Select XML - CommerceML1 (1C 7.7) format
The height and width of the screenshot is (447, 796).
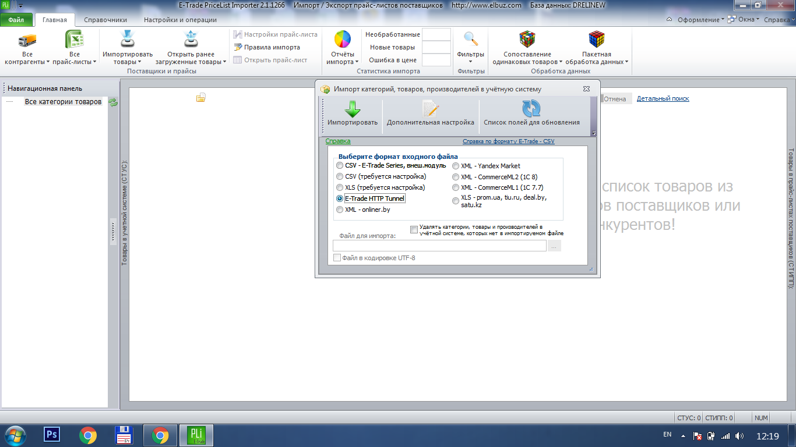(456, 187)
